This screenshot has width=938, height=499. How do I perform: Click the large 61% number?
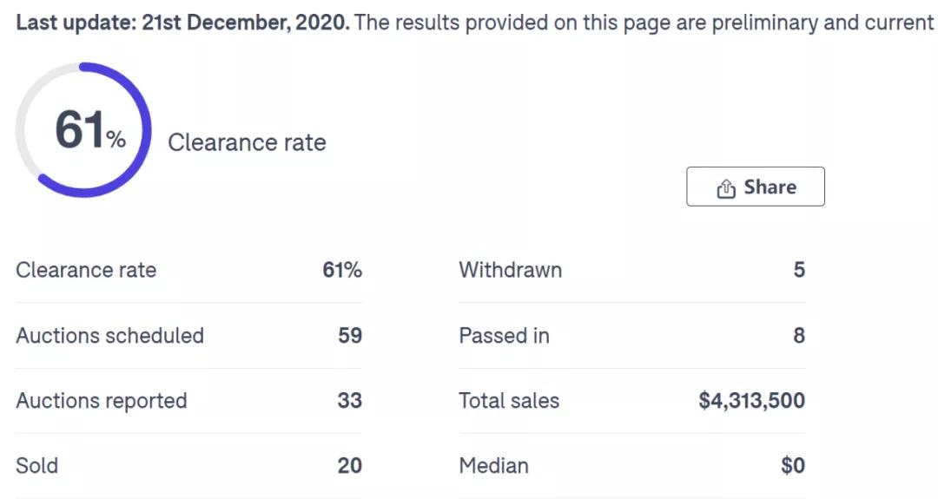[x=90, y=129]
